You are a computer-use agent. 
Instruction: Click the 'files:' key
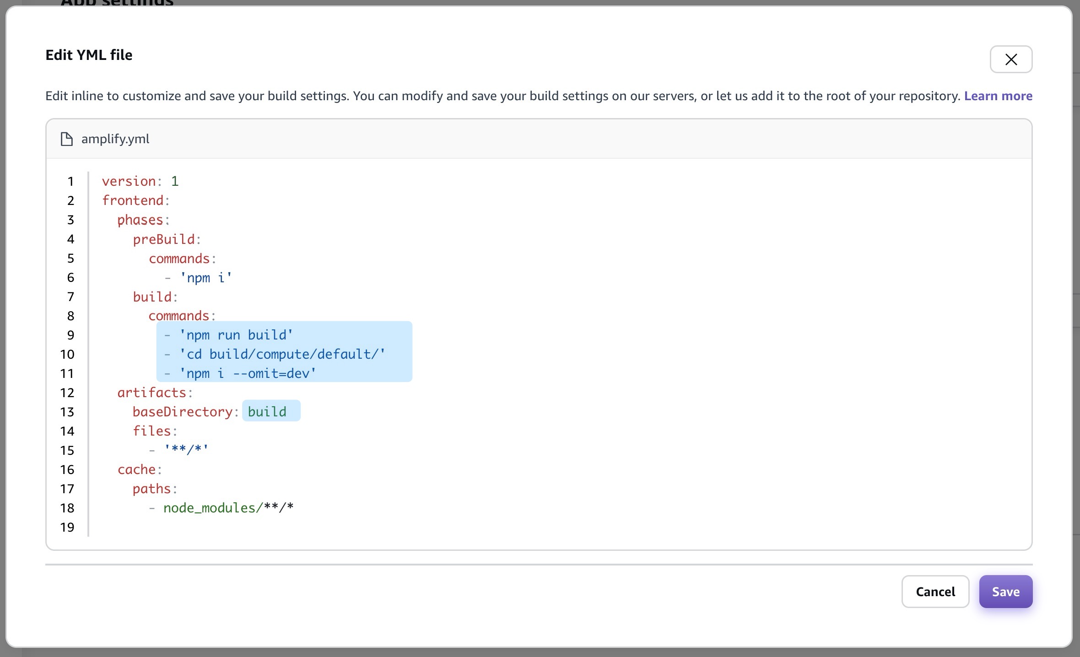point(155,431)
